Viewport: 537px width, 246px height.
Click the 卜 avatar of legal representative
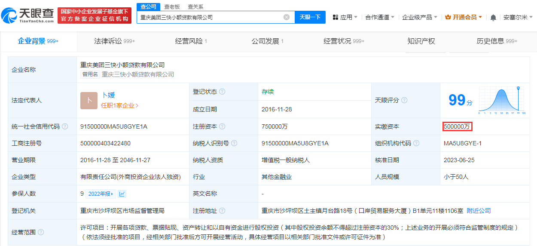(89, 101)
